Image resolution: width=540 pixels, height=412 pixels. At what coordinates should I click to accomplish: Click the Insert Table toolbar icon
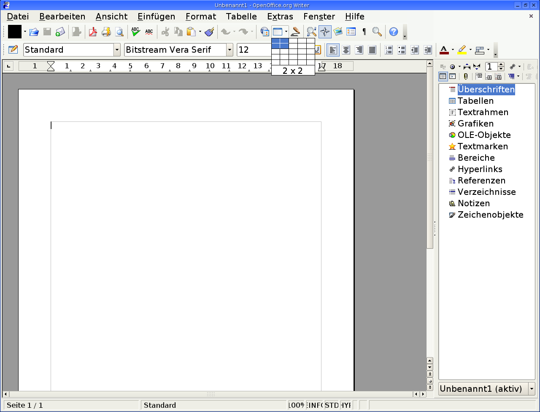point(277,32)
